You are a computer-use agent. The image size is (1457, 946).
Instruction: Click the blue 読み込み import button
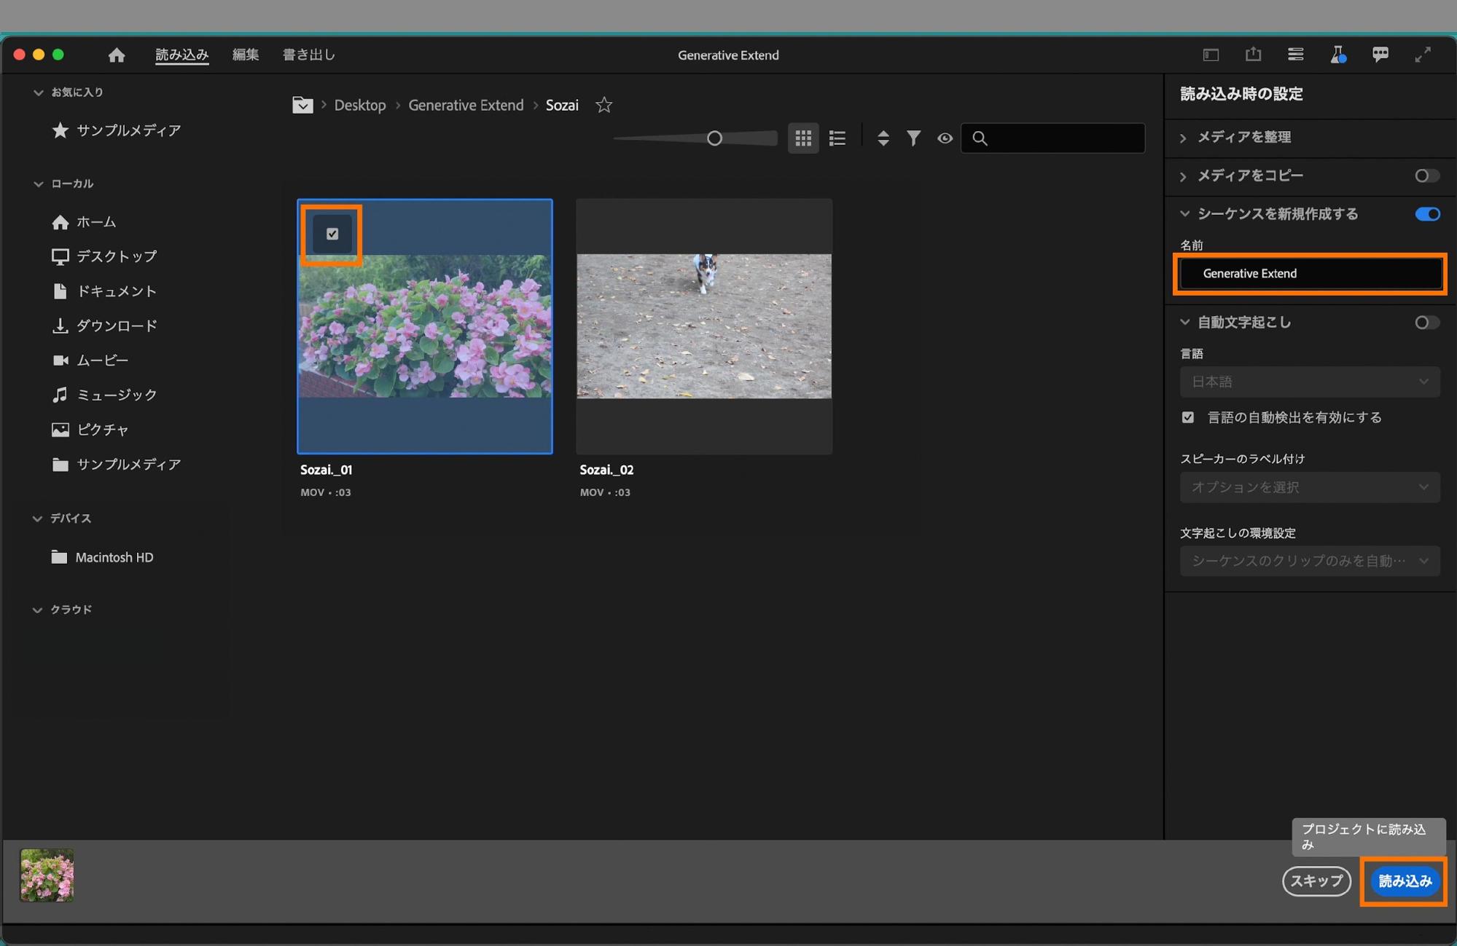(x=1405, y=881)
